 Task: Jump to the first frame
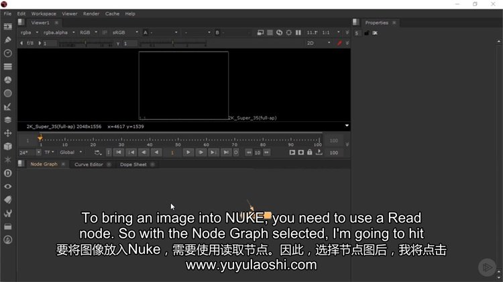pos(118,152)
